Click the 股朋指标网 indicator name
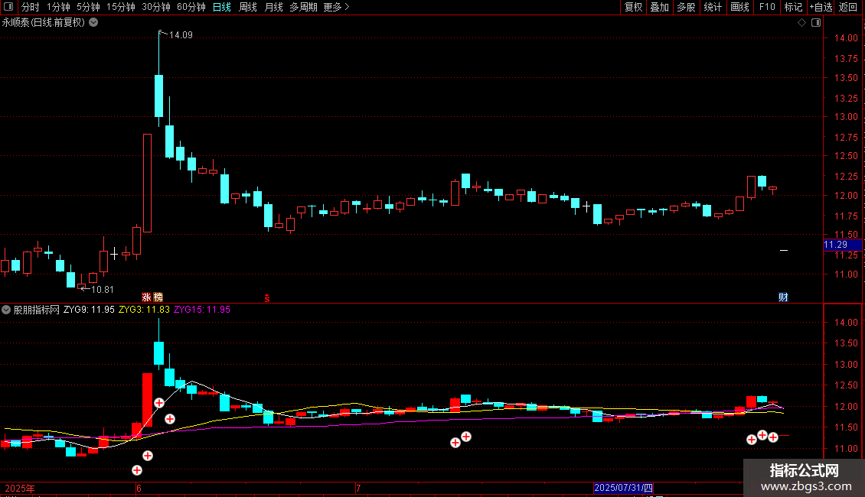865x497 pixels. coord(37,310)
